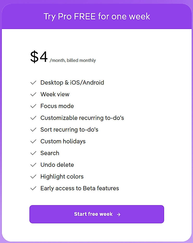This screenshot has width=193, height=243.
Task: Click the arrow icon inside the purple button
Action: coord(119,214)
